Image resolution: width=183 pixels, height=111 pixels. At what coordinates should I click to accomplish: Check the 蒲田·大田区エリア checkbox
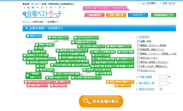click(x=47, y=78)
